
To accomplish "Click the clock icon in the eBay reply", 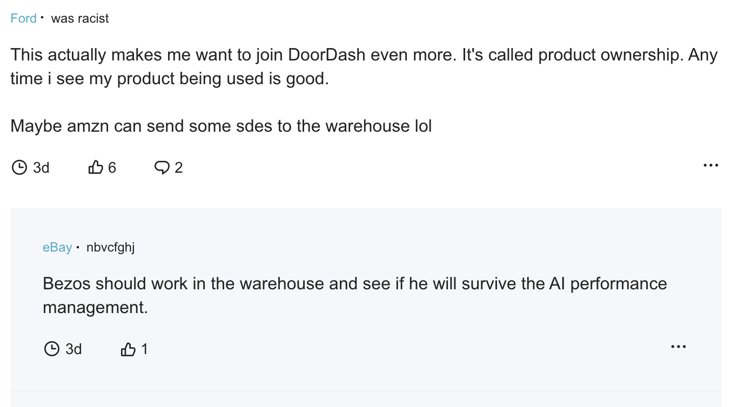I will [51, 349].
